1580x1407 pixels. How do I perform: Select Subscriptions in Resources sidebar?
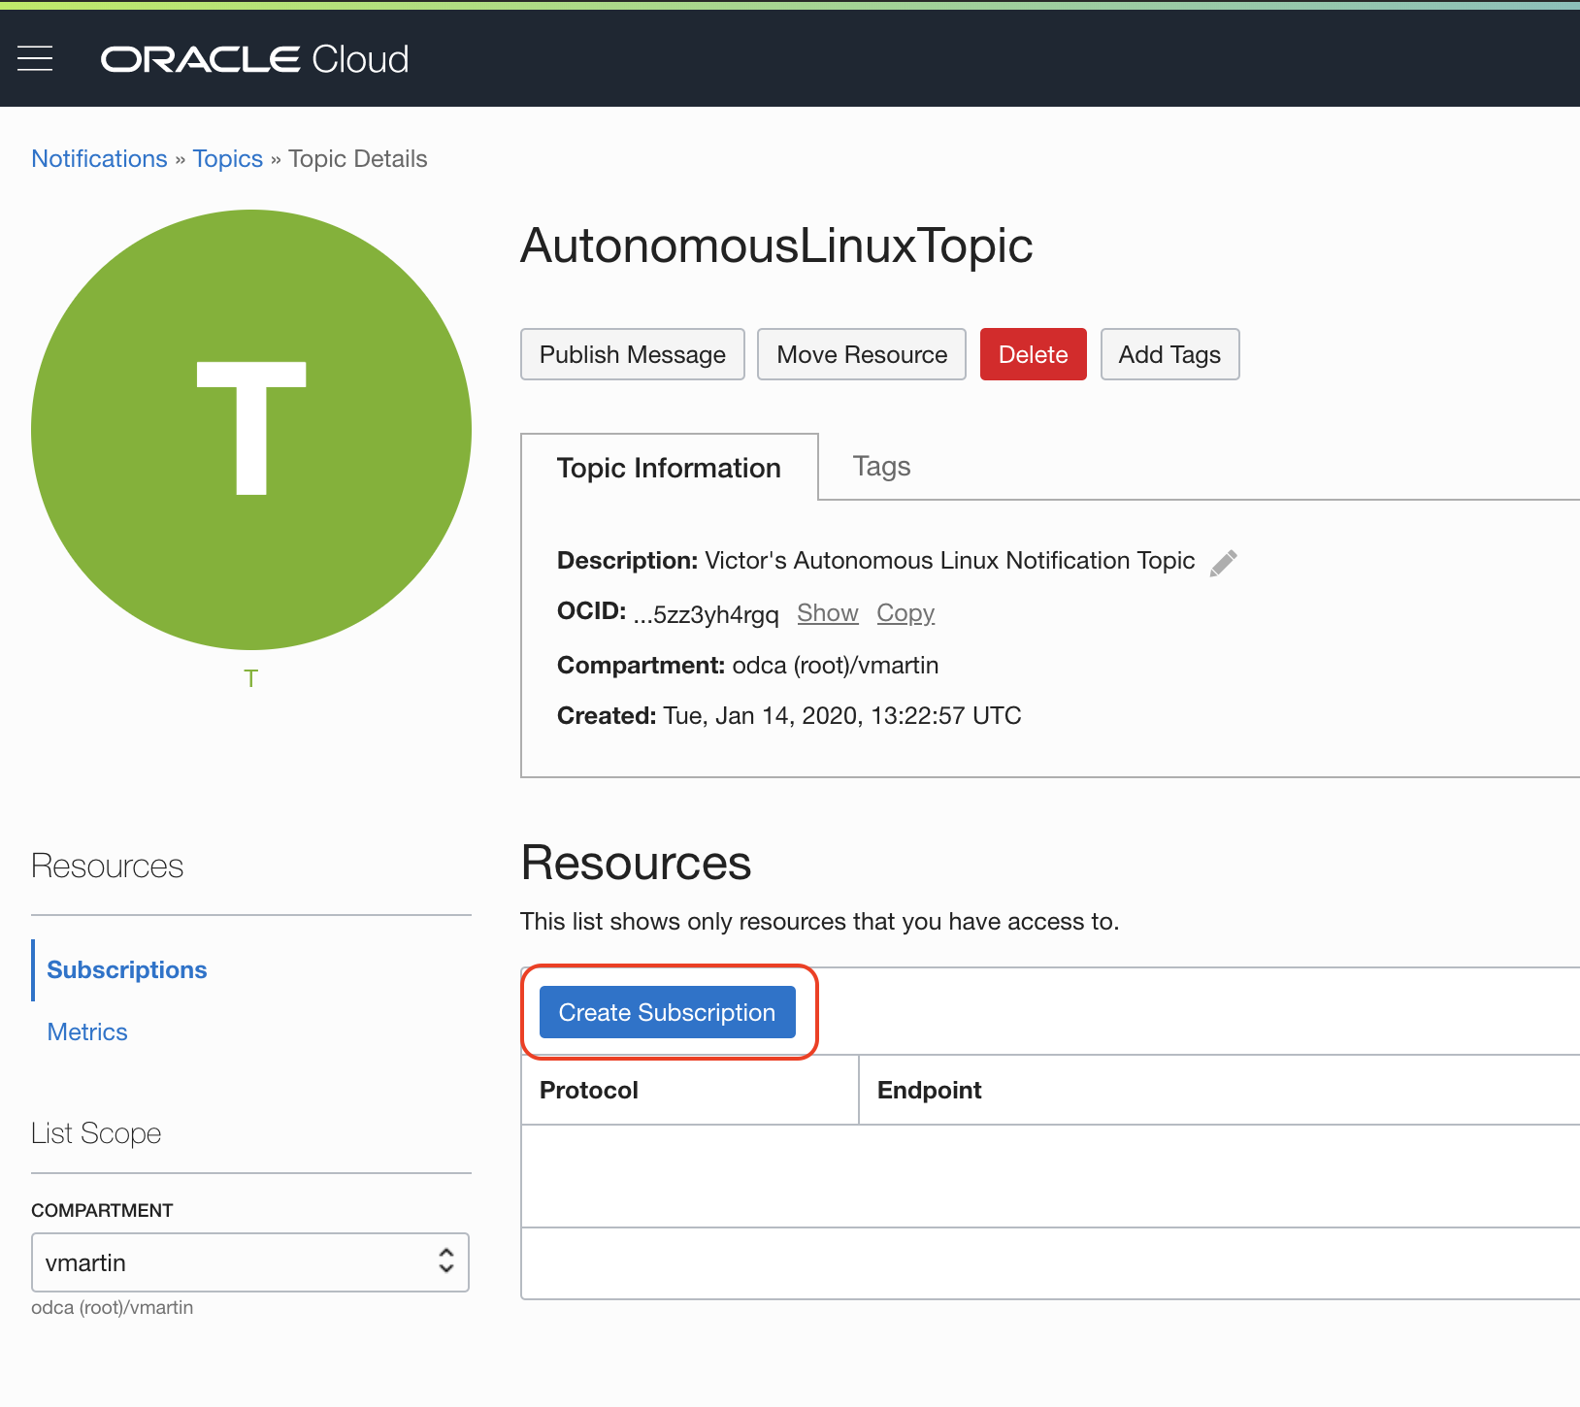click(x=127, y=969)
